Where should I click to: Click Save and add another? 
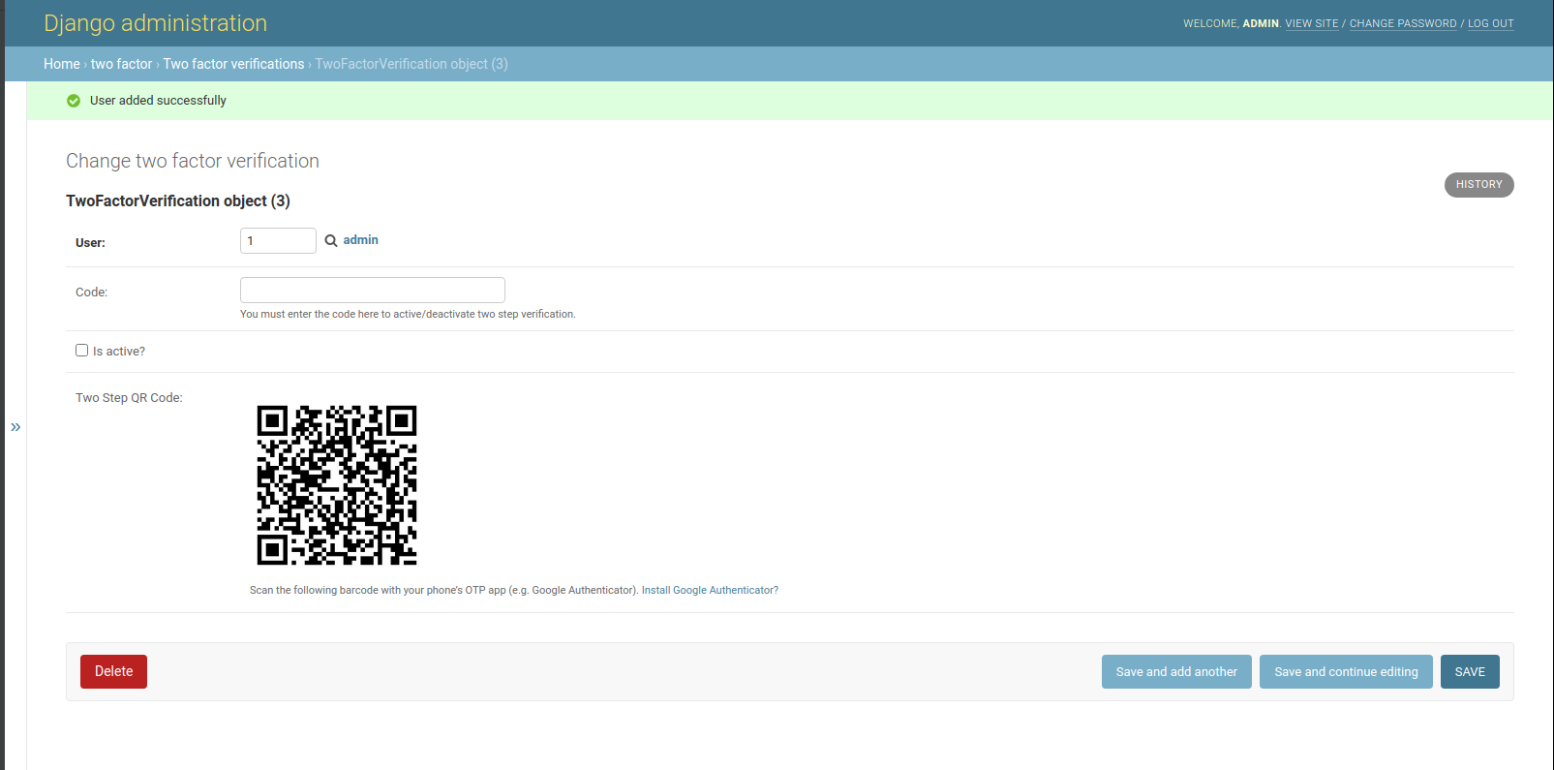(x=1176, y=671)
